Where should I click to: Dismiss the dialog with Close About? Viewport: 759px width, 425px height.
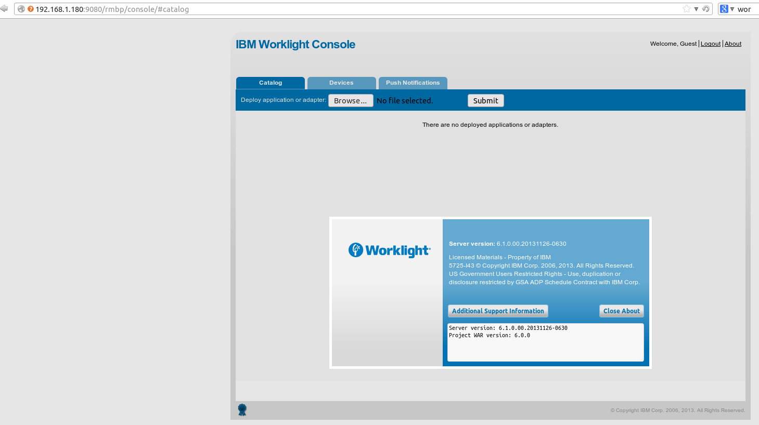[x=622, y=311]
